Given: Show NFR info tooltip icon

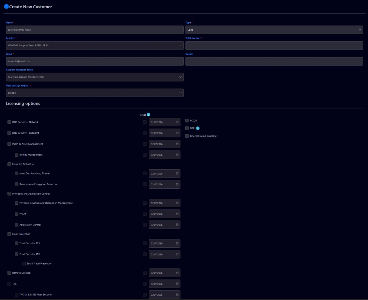Looking at the screenshot, I should (198, 128).
